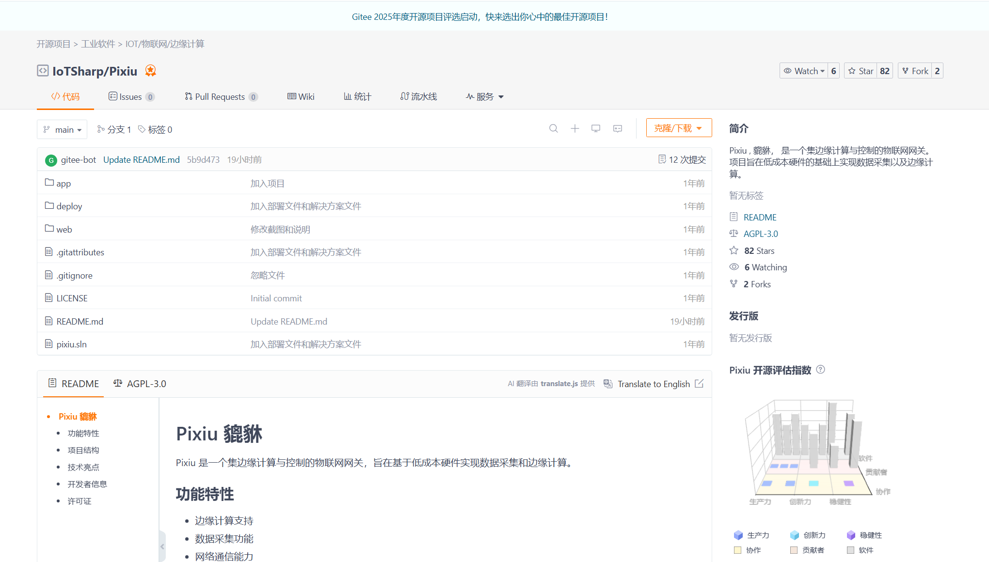Click the help question mark beside 开源评估指数
This screenshot has height=562, width=989.
820,369
